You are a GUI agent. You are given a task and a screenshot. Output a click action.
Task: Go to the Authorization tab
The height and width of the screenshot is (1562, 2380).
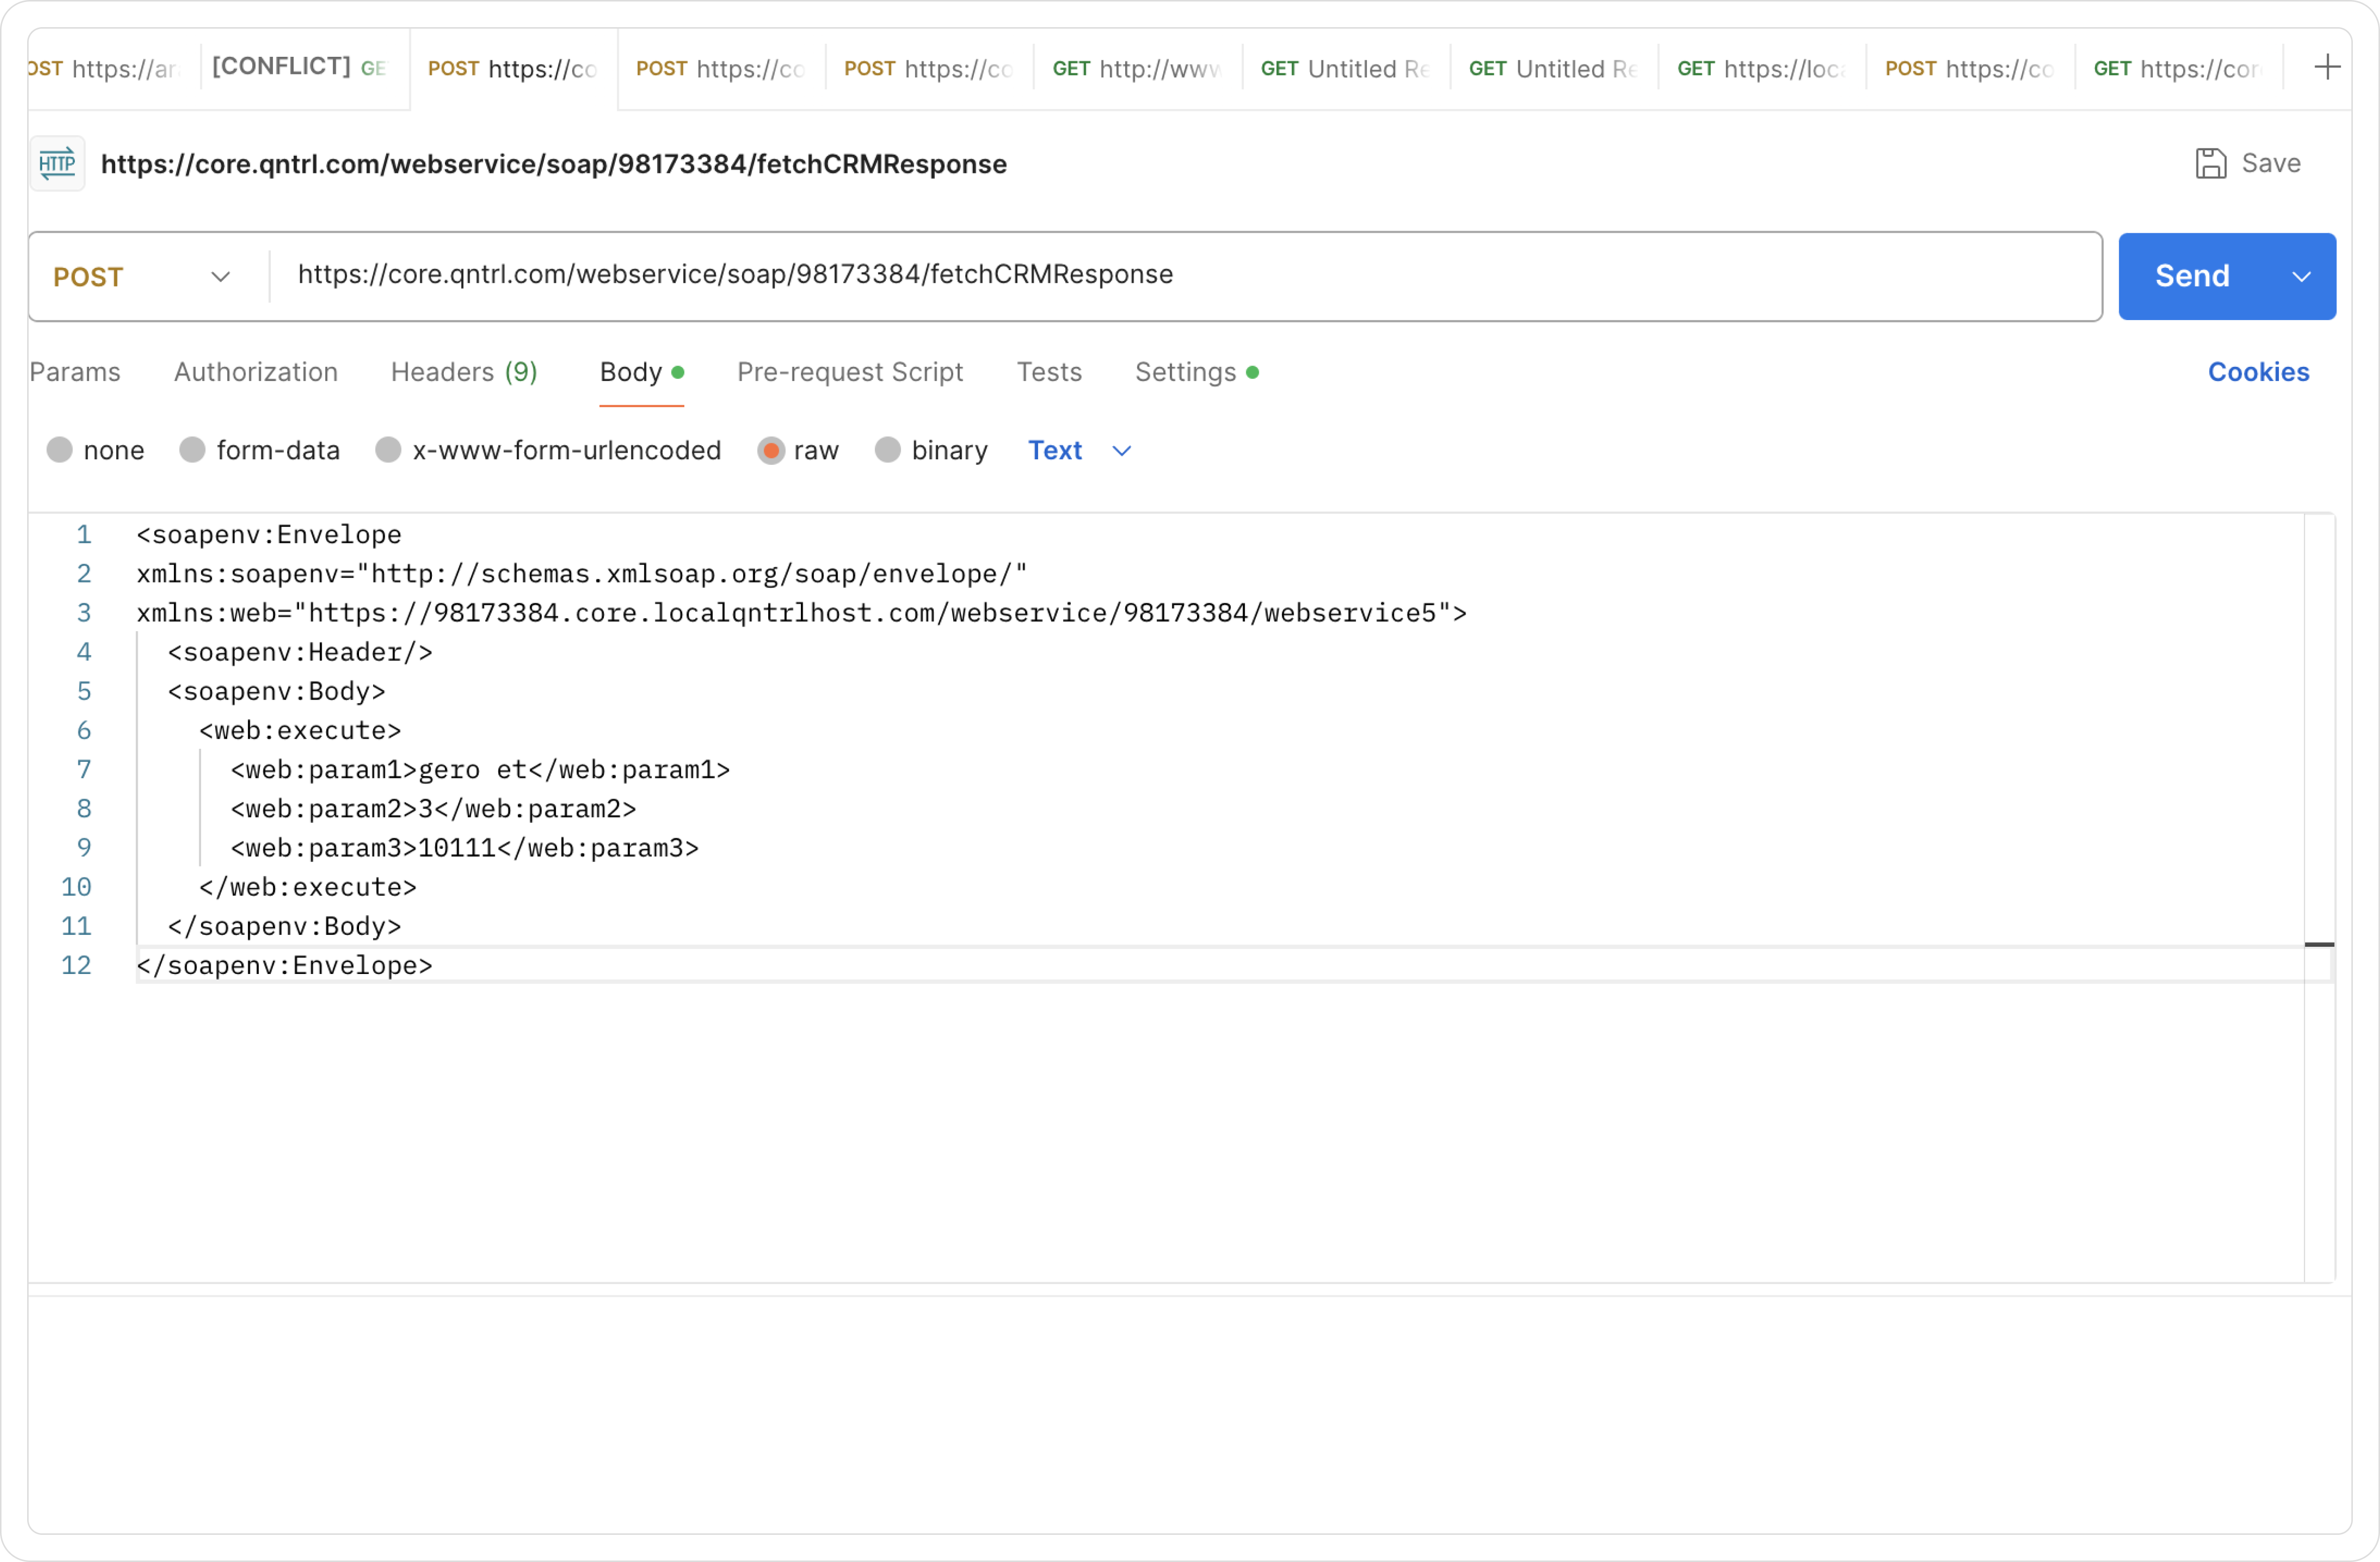pos(256,372)
